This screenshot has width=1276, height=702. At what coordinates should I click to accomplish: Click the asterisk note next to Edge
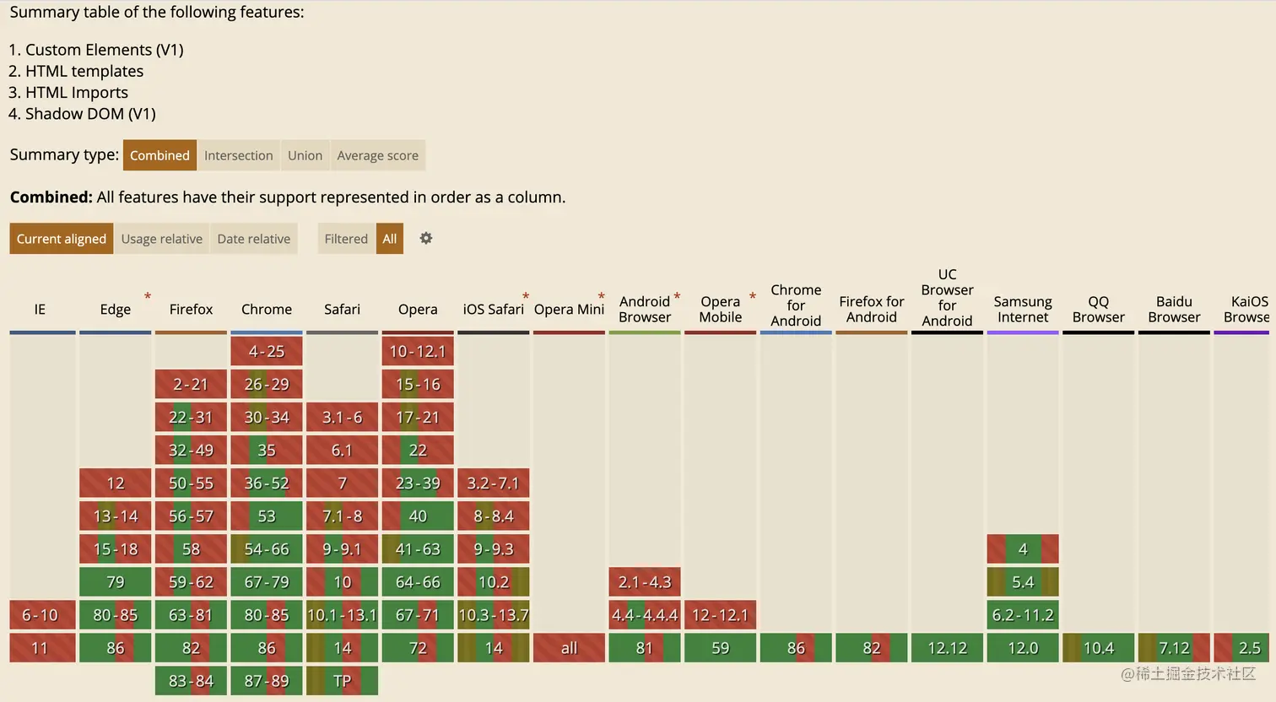point(148,296)
